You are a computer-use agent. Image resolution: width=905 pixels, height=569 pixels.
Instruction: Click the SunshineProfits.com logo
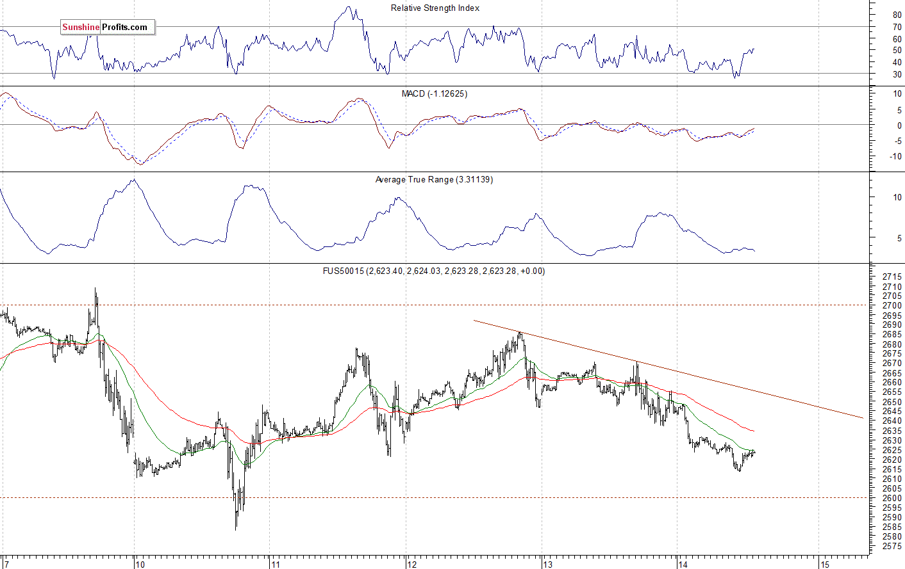tap(108, 27)
